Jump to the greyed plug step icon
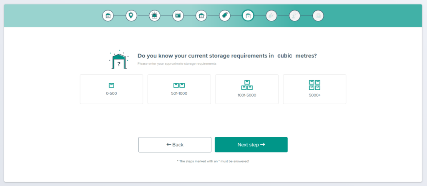 click(271, 15)
